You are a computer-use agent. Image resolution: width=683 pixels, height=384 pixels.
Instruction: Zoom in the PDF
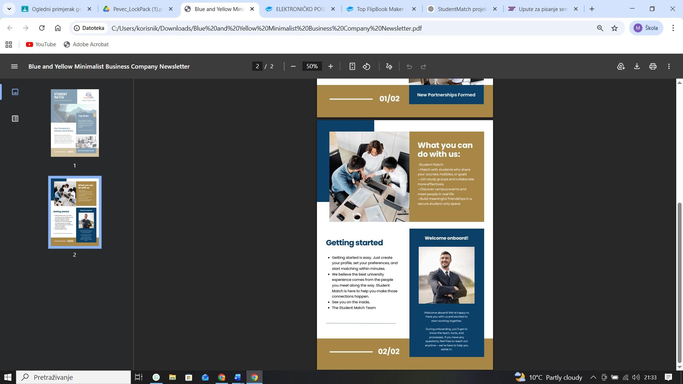click(x=330, y=66)
